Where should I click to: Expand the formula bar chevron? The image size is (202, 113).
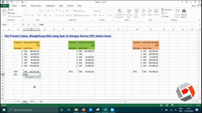pyautogui.click(x=199, y=24)
